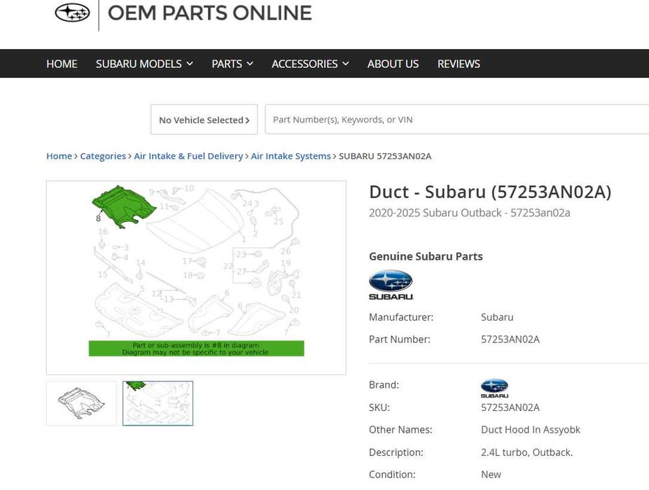649x490 pixels.
Task: Click the Condition value New
Action: click(x=491, y=475)
